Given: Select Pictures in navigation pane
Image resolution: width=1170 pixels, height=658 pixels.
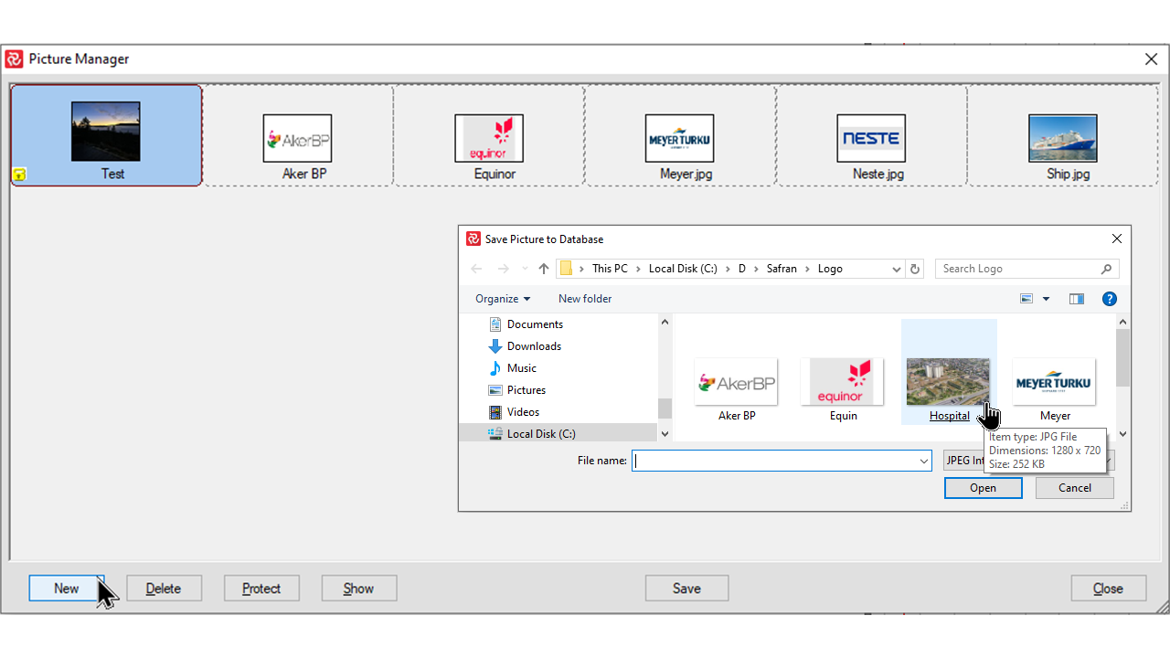Looking at the screenshot, I should pyautogui.click(x=526, y=390).
